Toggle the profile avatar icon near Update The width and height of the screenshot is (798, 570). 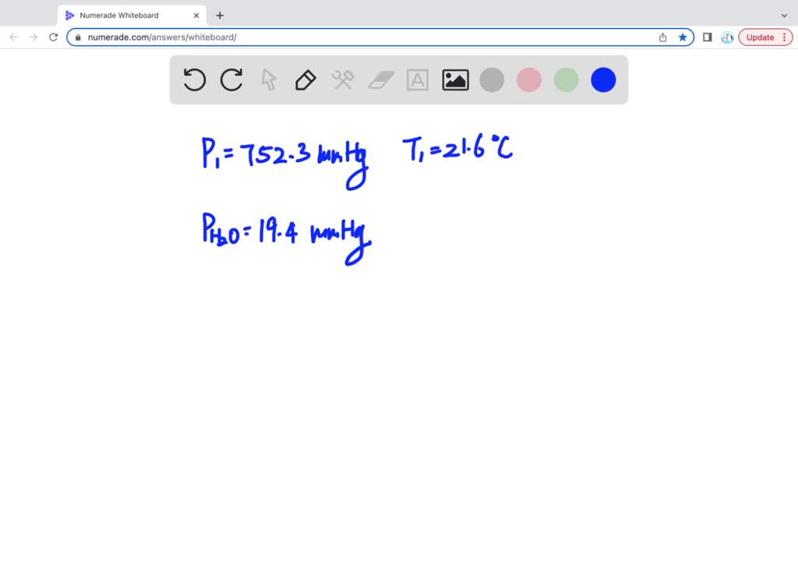point(726,37)
